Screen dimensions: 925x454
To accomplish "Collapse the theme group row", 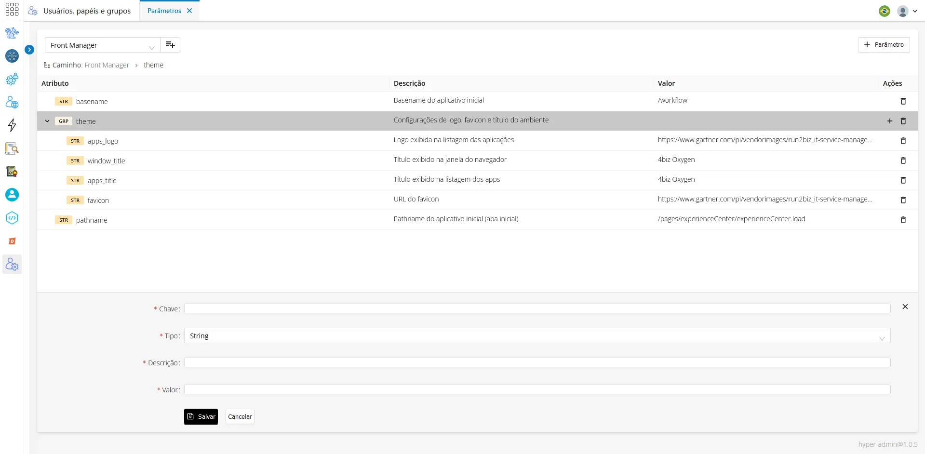I will click(47, 121).
